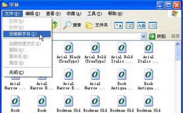Click the green Up folder arrow icon

pyautogui.click(x=55, y=25)
